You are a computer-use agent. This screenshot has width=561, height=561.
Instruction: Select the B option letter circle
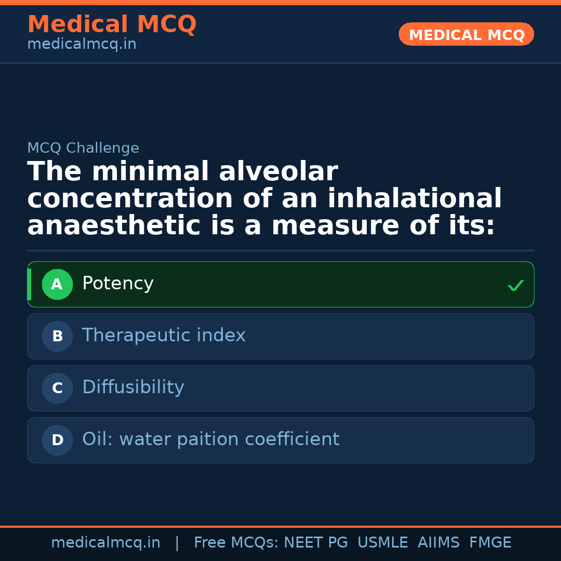coord(57,336)
